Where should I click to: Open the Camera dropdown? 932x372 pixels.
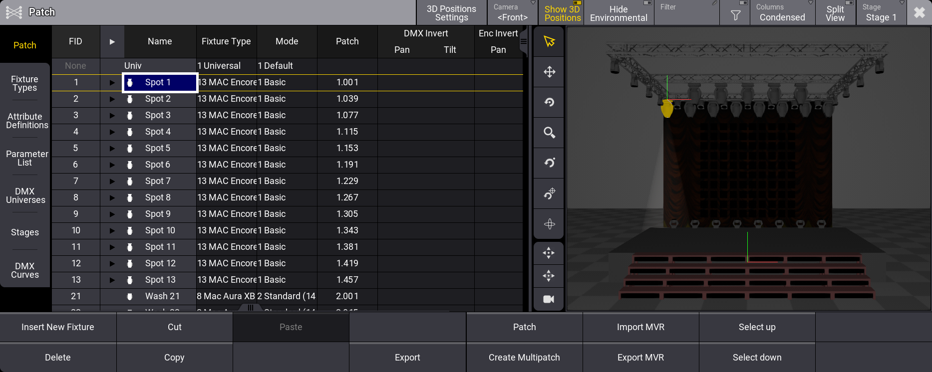(513, 13)
